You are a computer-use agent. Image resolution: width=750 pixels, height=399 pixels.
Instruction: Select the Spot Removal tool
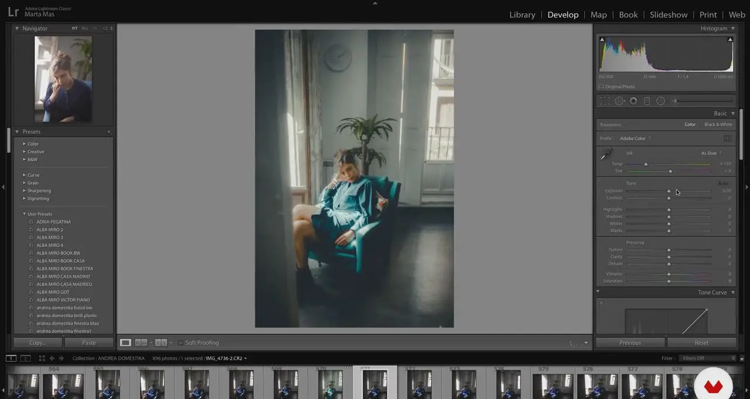pyautogui.click(x=619, y=101)
